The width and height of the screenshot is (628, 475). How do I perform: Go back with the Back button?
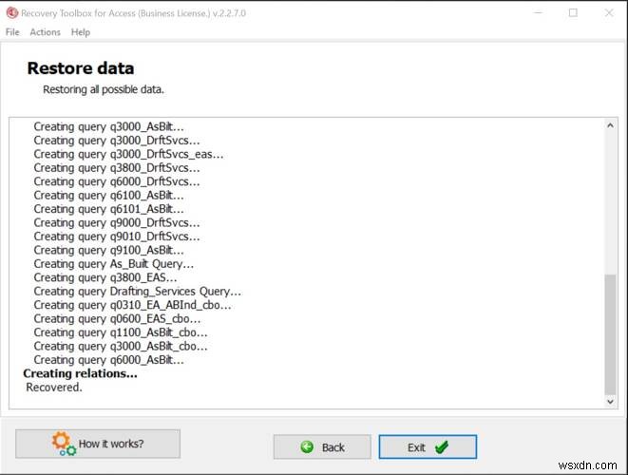(322, 446)
